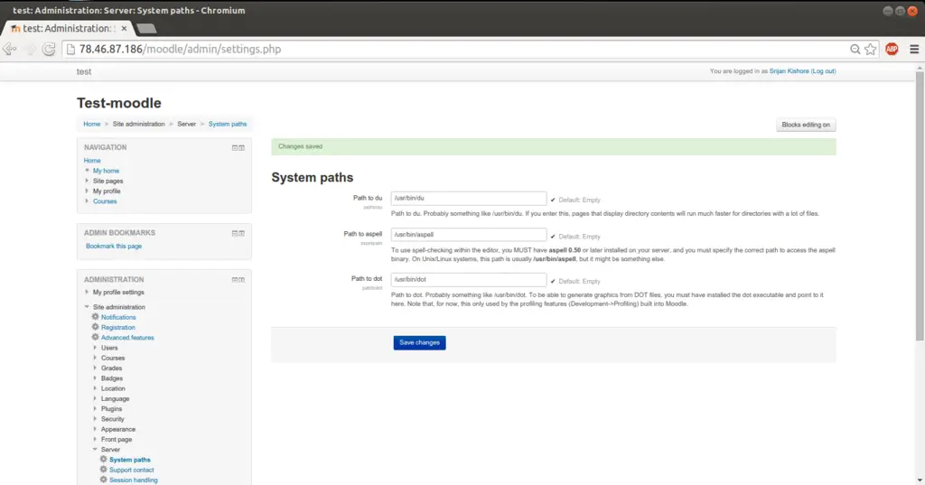Open My home in Navigation block
Screen dimensions: 925x485
point(106,171)
